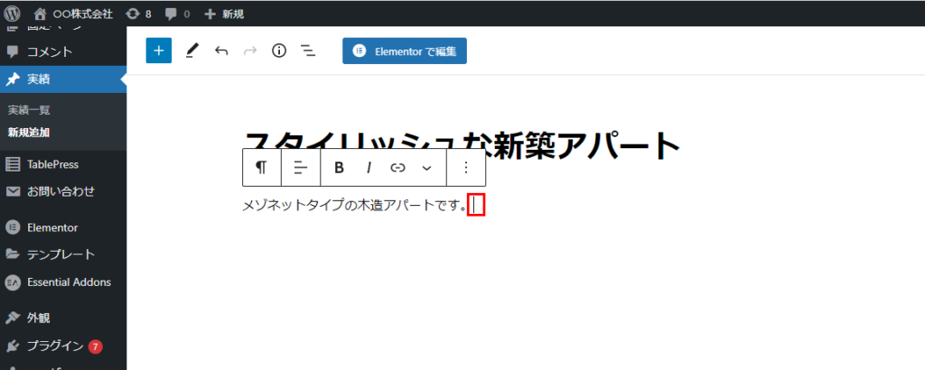Open the list view outline icon
Screen dimensions: 925x370
(x=308, y=51)
